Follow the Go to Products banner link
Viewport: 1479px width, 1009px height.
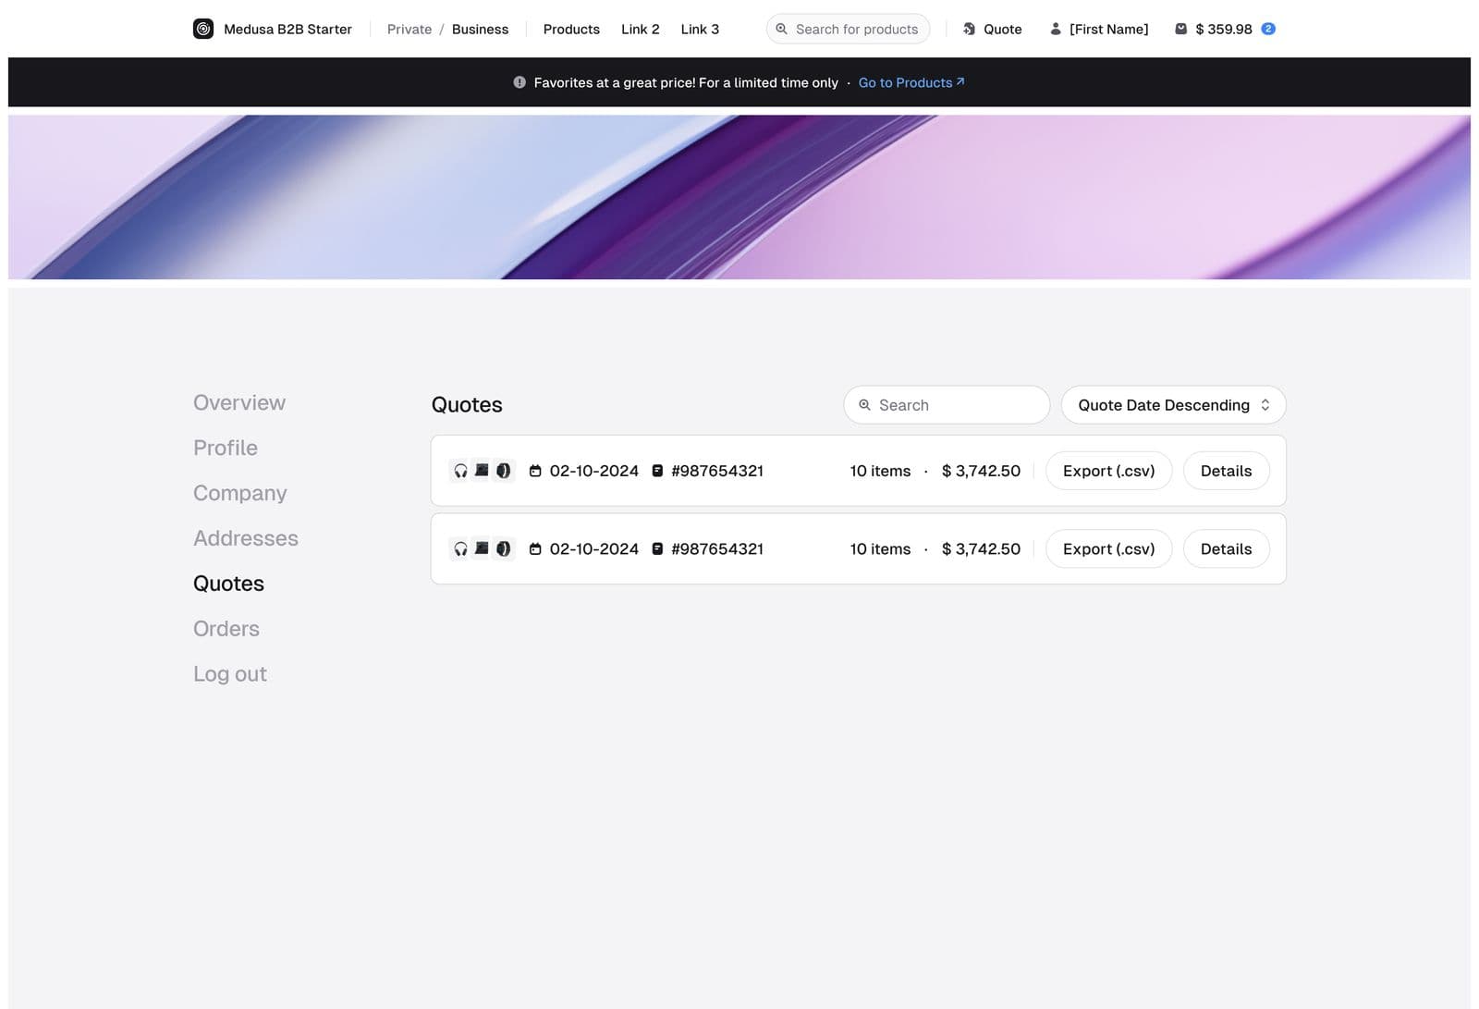(911, 82)
